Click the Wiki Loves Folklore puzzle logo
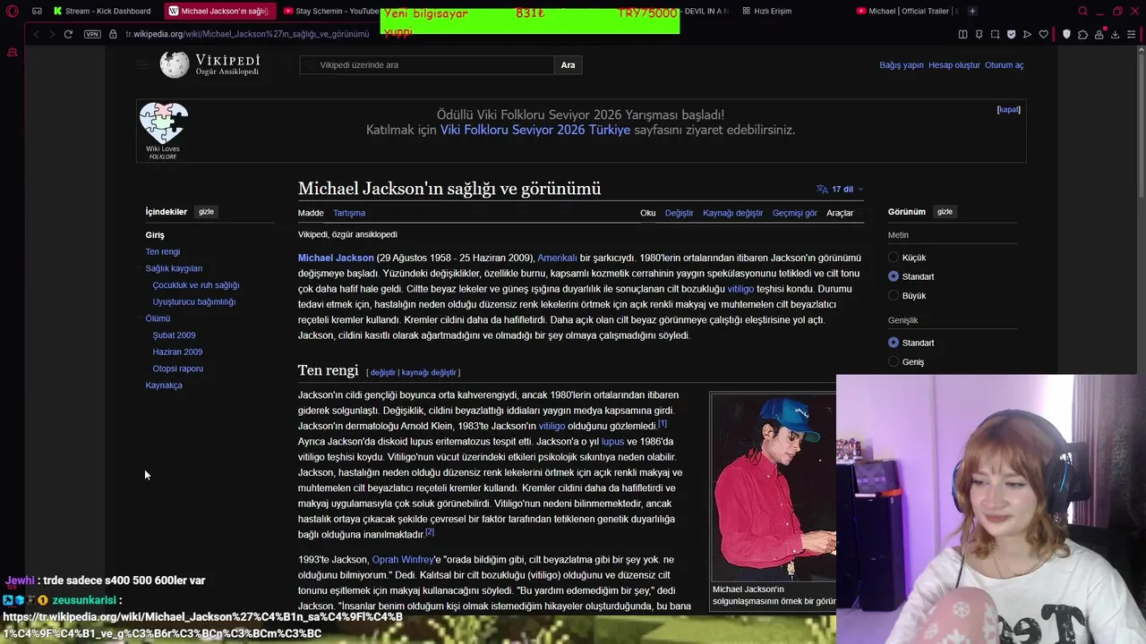 [163, 131]
